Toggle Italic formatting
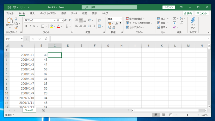The width and height of the screenshot is (215, 121). point(30,26)
